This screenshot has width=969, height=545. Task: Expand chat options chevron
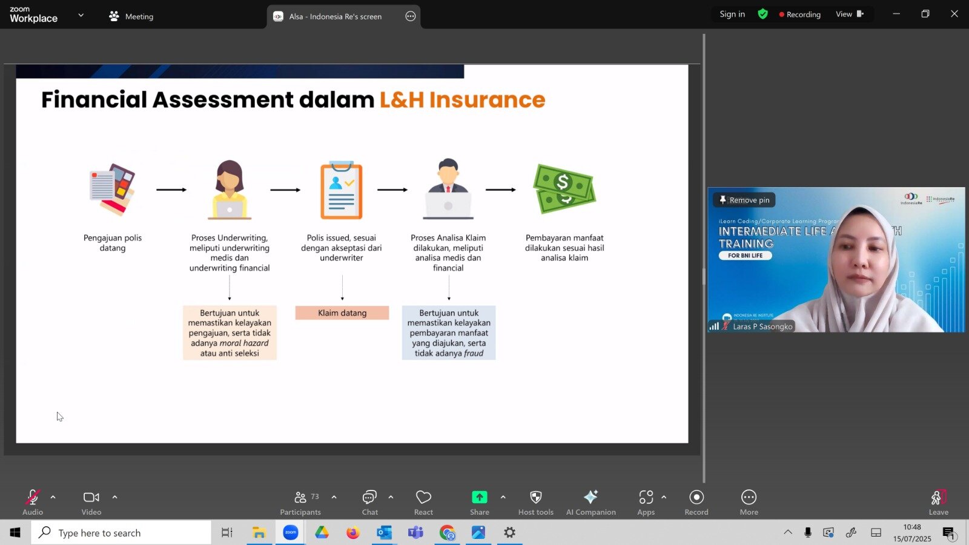point(391,497)
